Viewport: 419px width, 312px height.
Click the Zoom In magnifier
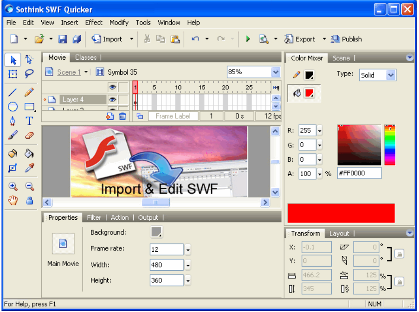[13, 186]
